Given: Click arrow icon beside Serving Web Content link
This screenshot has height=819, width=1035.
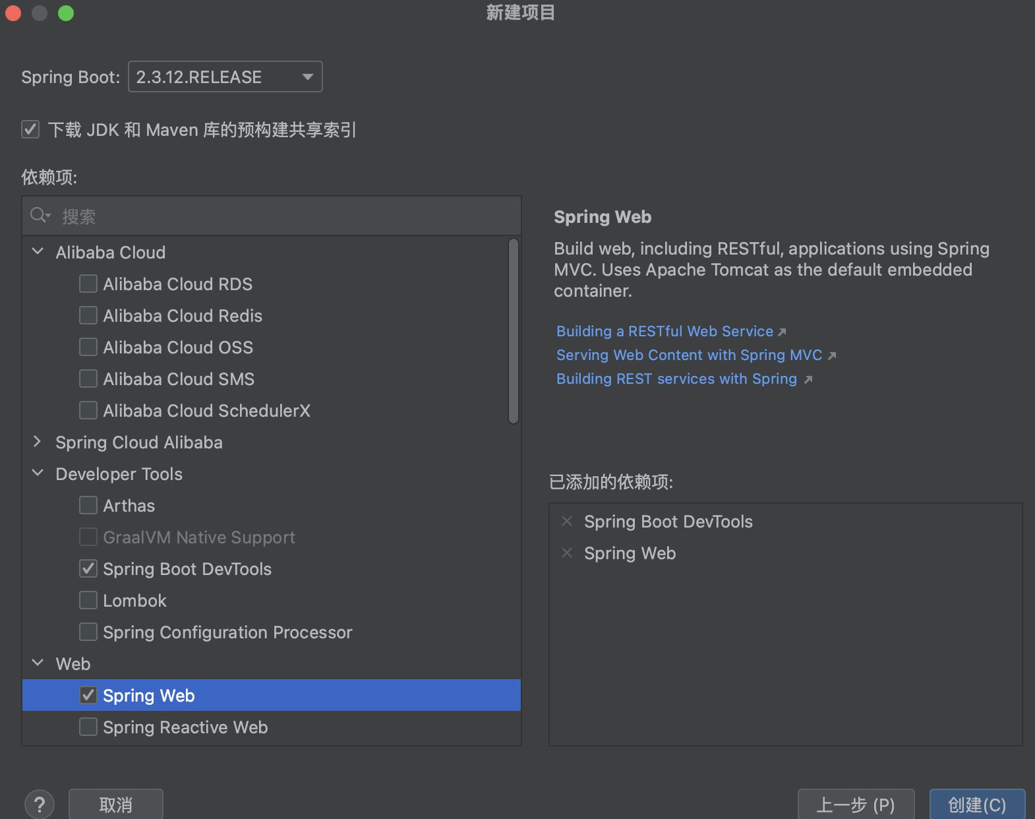Looking at the screenshot, I should pos(832,356).
